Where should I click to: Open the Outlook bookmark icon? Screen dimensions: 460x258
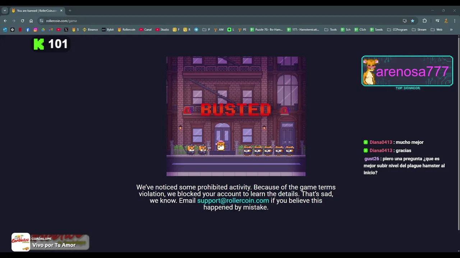[x=5, y=30]
